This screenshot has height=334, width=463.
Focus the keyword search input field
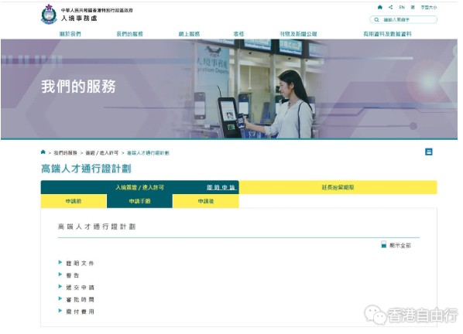403,20
